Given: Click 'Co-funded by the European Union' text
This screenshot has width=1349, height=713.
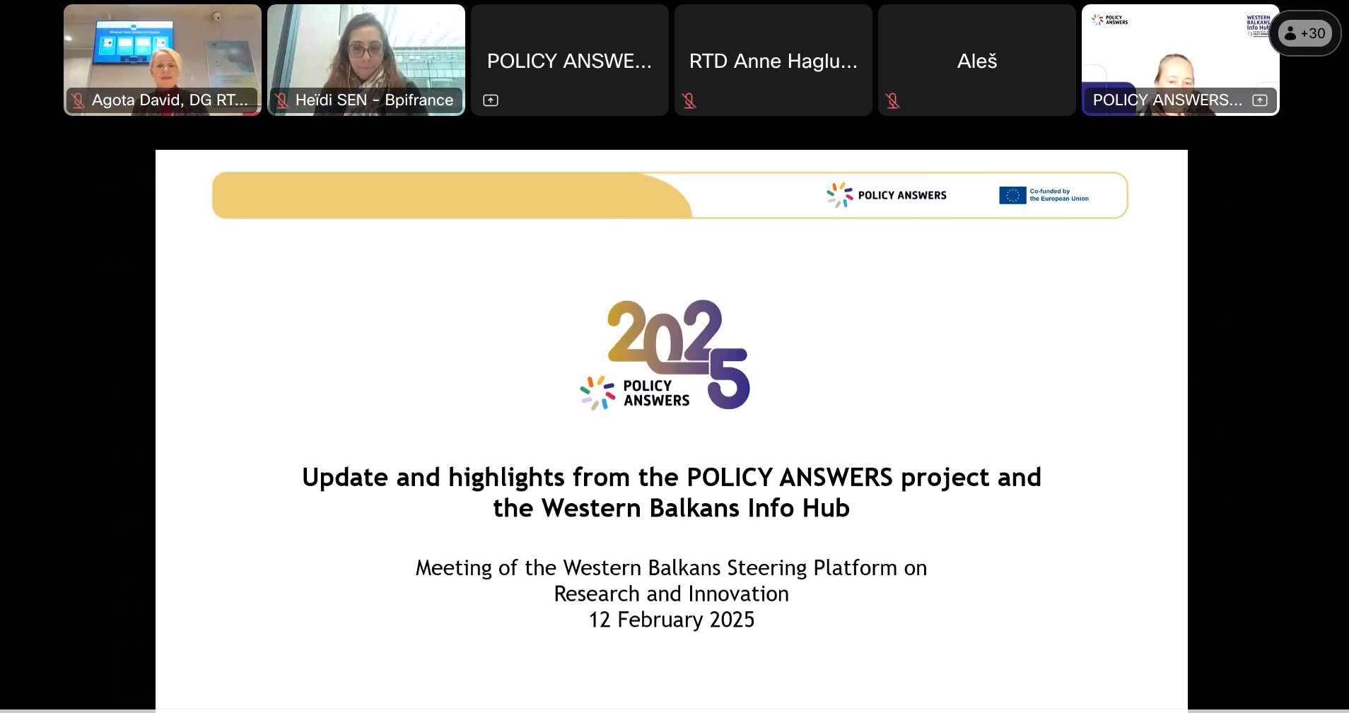Looking at the screenshot, I should click(1059, 195).
